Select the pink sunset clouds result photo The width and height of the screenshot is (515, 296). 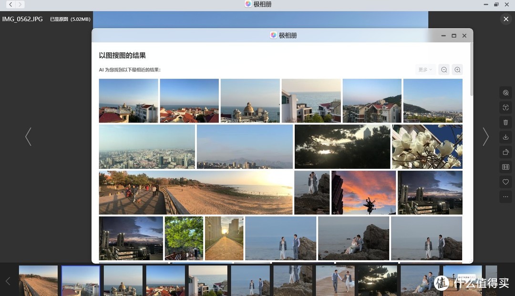pos(363,193)
